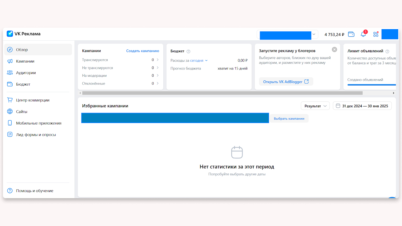Click the Создать кампанию link
This screenshot has height=226, width=402.
(x=142, y=51)
